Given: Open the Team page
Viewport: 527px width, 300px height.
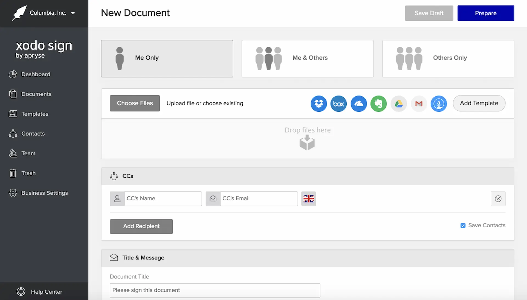Looking at the screenshot, I should point(28,153).
